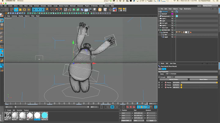220x123 pixels.
Task: Click Apply in coordinates panel
Action: click(151, 121)
